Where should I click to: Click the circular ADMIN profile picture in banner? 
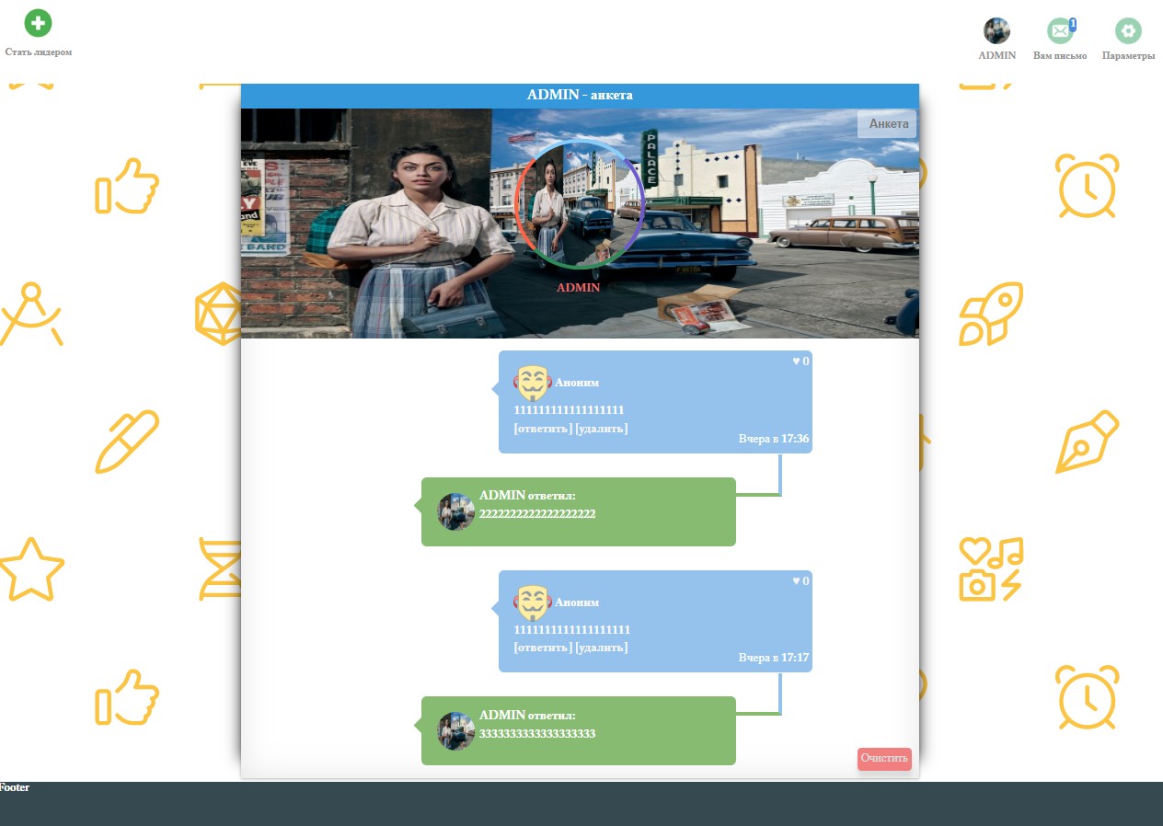pos(579,204)
